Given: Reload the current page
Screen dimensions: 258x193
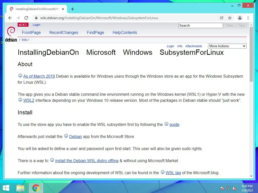Looking at the screenshot, I should click(26, 18).
